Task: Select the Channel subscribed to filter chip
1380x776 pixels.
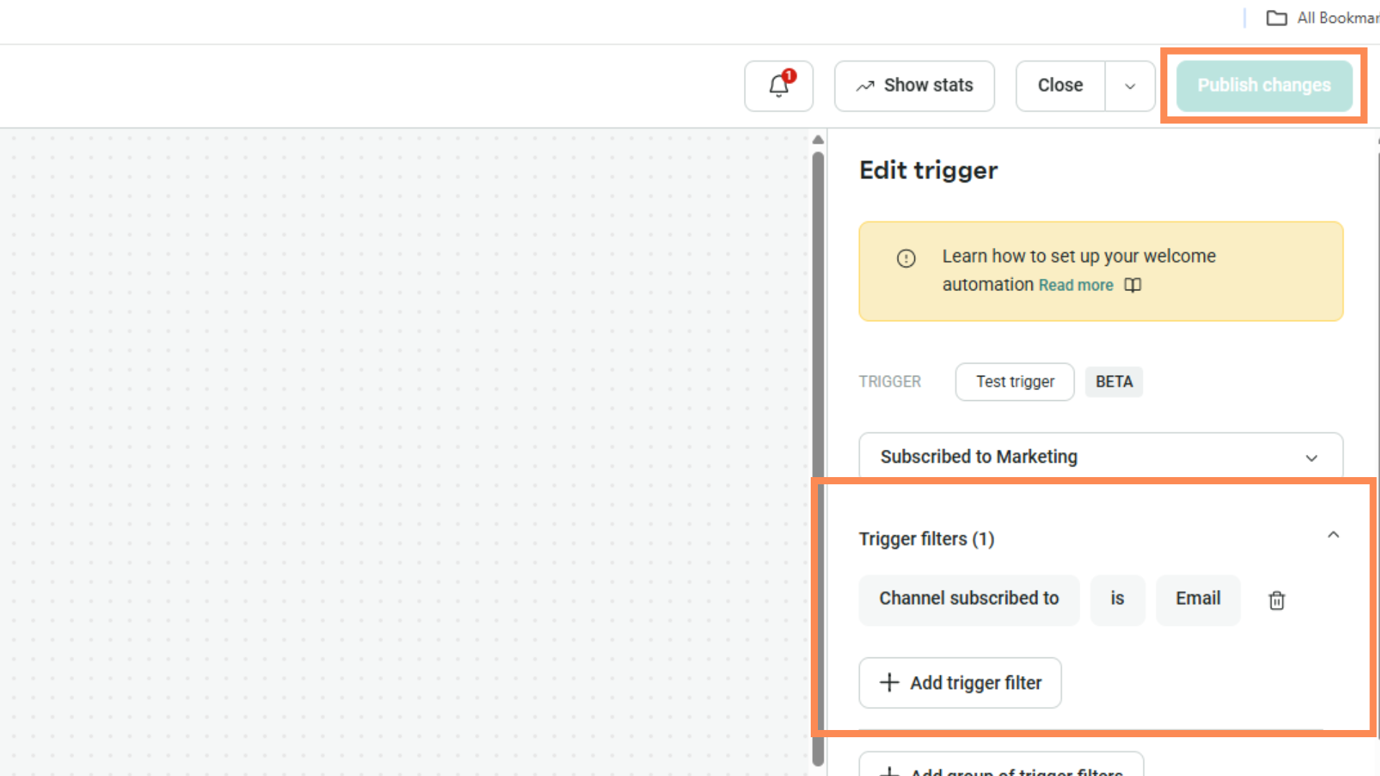Action: click(x=968, y=599)
